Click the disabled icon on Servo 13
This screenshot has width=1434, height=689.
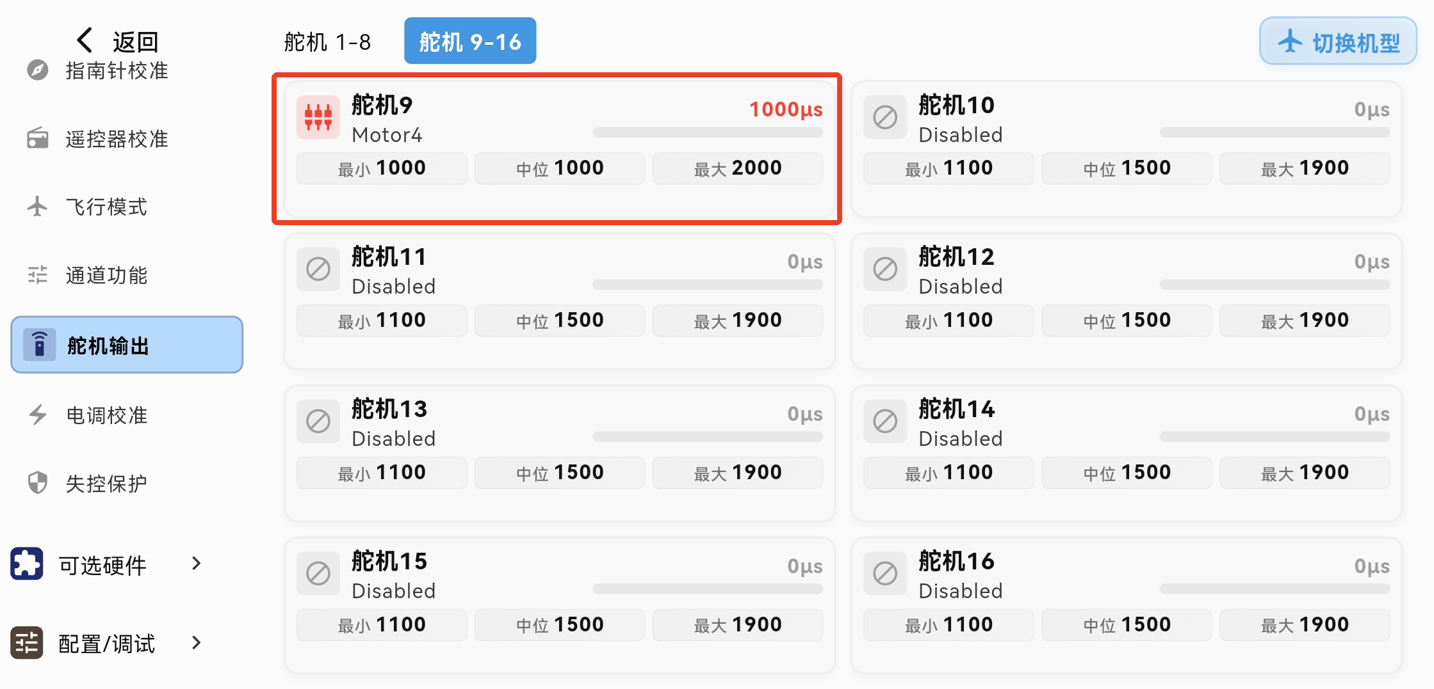tap(318, 422)
